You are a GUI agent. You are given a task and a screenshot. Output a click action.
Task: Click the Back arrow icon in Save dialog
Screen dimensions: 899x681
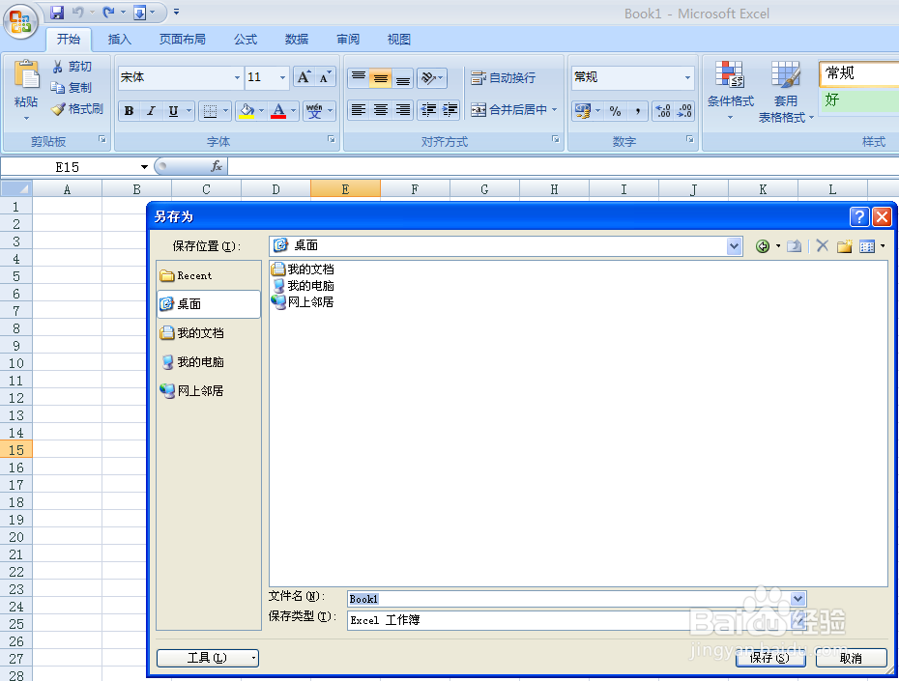(763, 246)
